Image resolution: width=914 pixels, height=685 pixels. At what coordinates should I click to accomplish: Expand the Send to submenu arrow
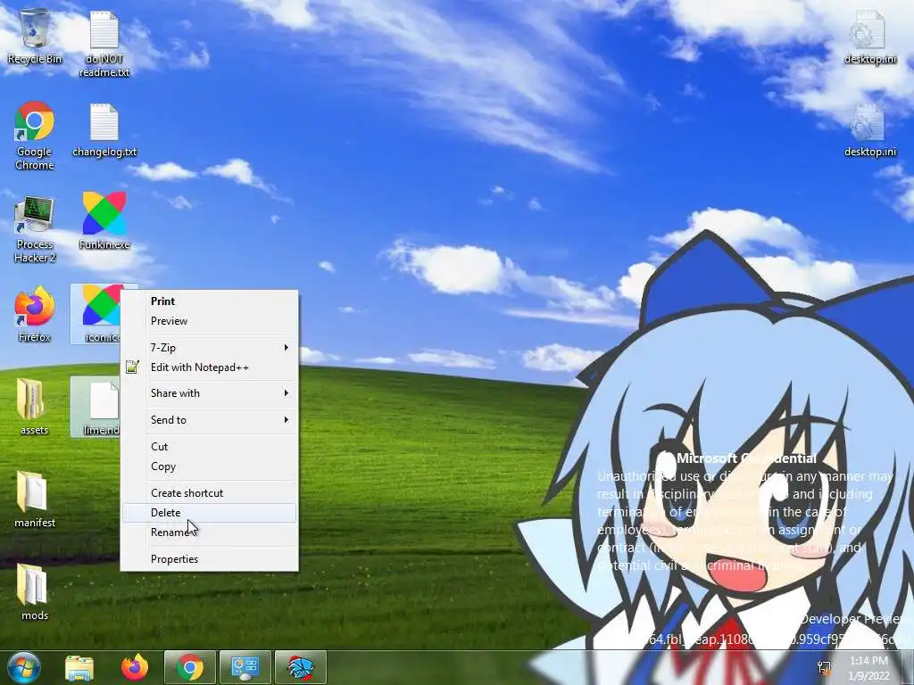(287, 420)
